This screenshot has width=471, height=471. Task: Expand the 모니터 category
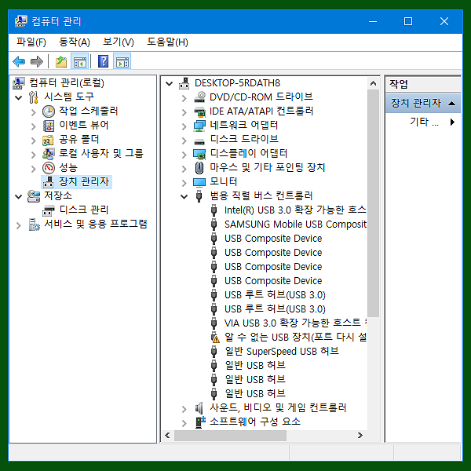click(x=184, y=183)
